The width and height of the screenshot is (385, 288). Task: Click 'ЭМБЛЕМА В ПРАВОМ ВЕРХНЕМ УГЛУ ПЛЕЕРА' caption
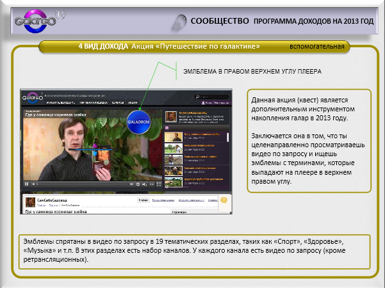point(252,72)
